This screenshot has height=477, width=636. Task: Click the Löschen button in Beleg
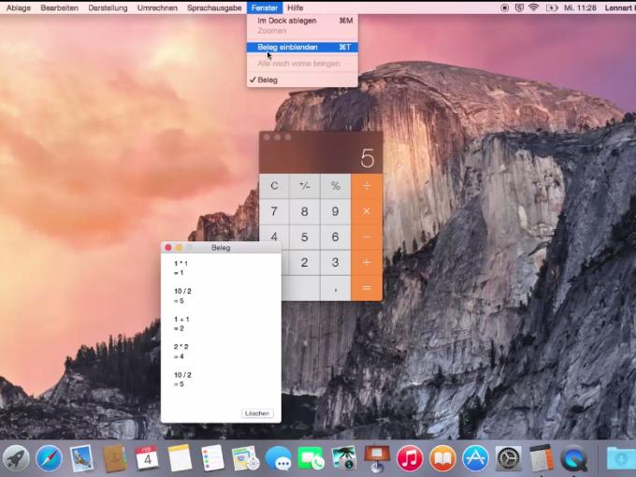tap(257, 413)
